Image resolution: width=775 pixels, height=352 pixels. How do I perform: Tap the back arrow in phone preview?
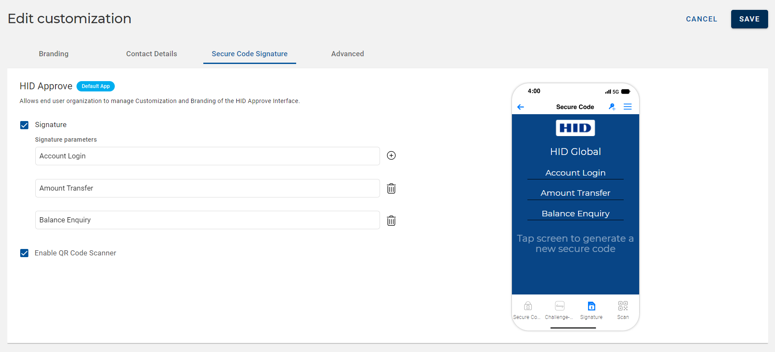pyautogui.click(x=521, y=107)
